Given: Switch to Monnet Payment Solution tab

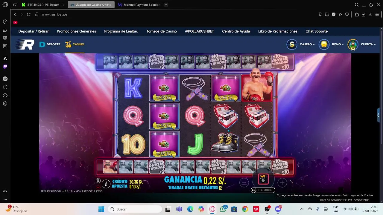Looking at the screenshot, I should tap(139, 5).
